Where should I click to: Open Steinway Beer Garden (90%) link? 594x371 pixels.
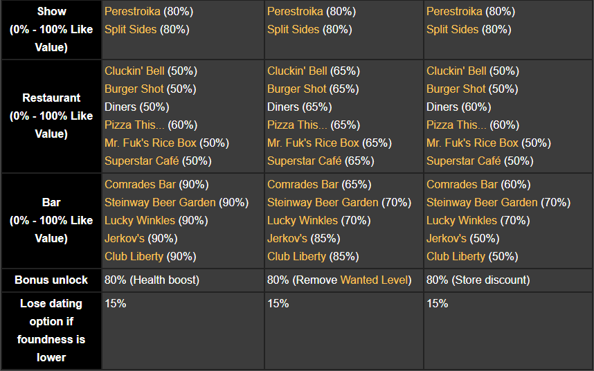coord(160,203)
